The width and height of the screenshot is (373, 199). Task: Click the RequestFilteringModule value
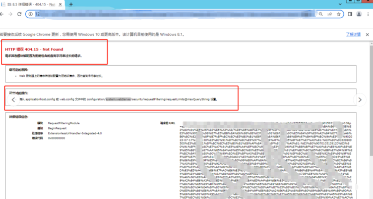(64, 123)
